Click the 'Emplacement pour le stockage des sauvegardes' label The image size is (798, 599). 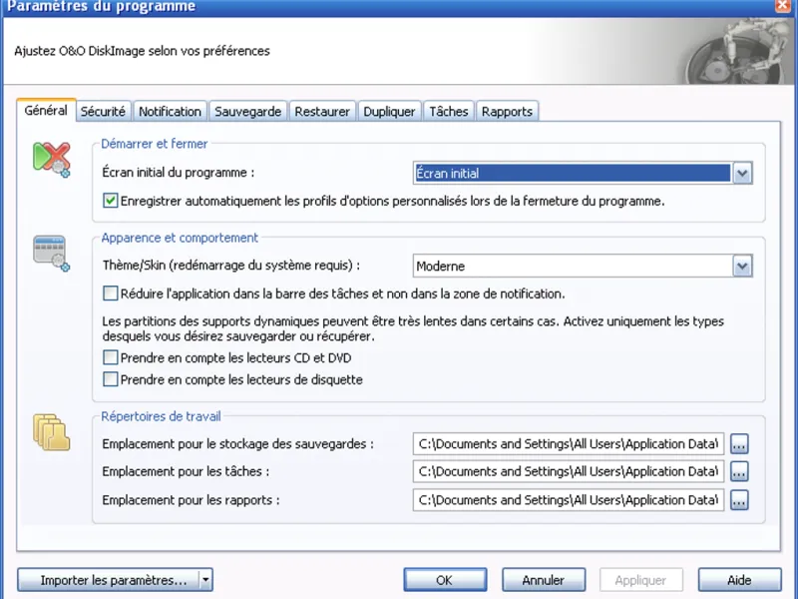[x=237, y=444]
